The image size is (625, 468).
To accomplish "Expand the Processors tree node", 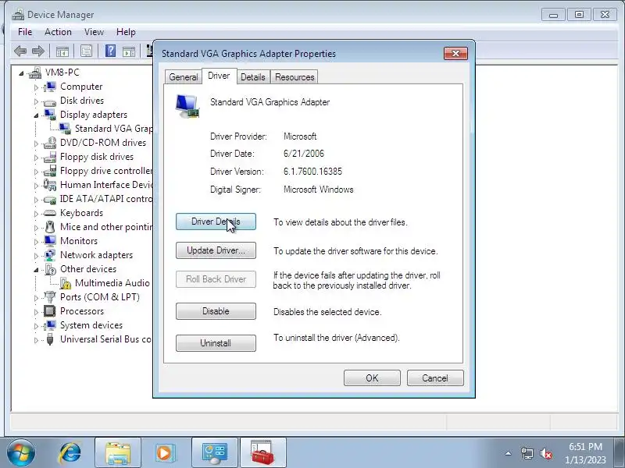I will [x=36, y=311].
